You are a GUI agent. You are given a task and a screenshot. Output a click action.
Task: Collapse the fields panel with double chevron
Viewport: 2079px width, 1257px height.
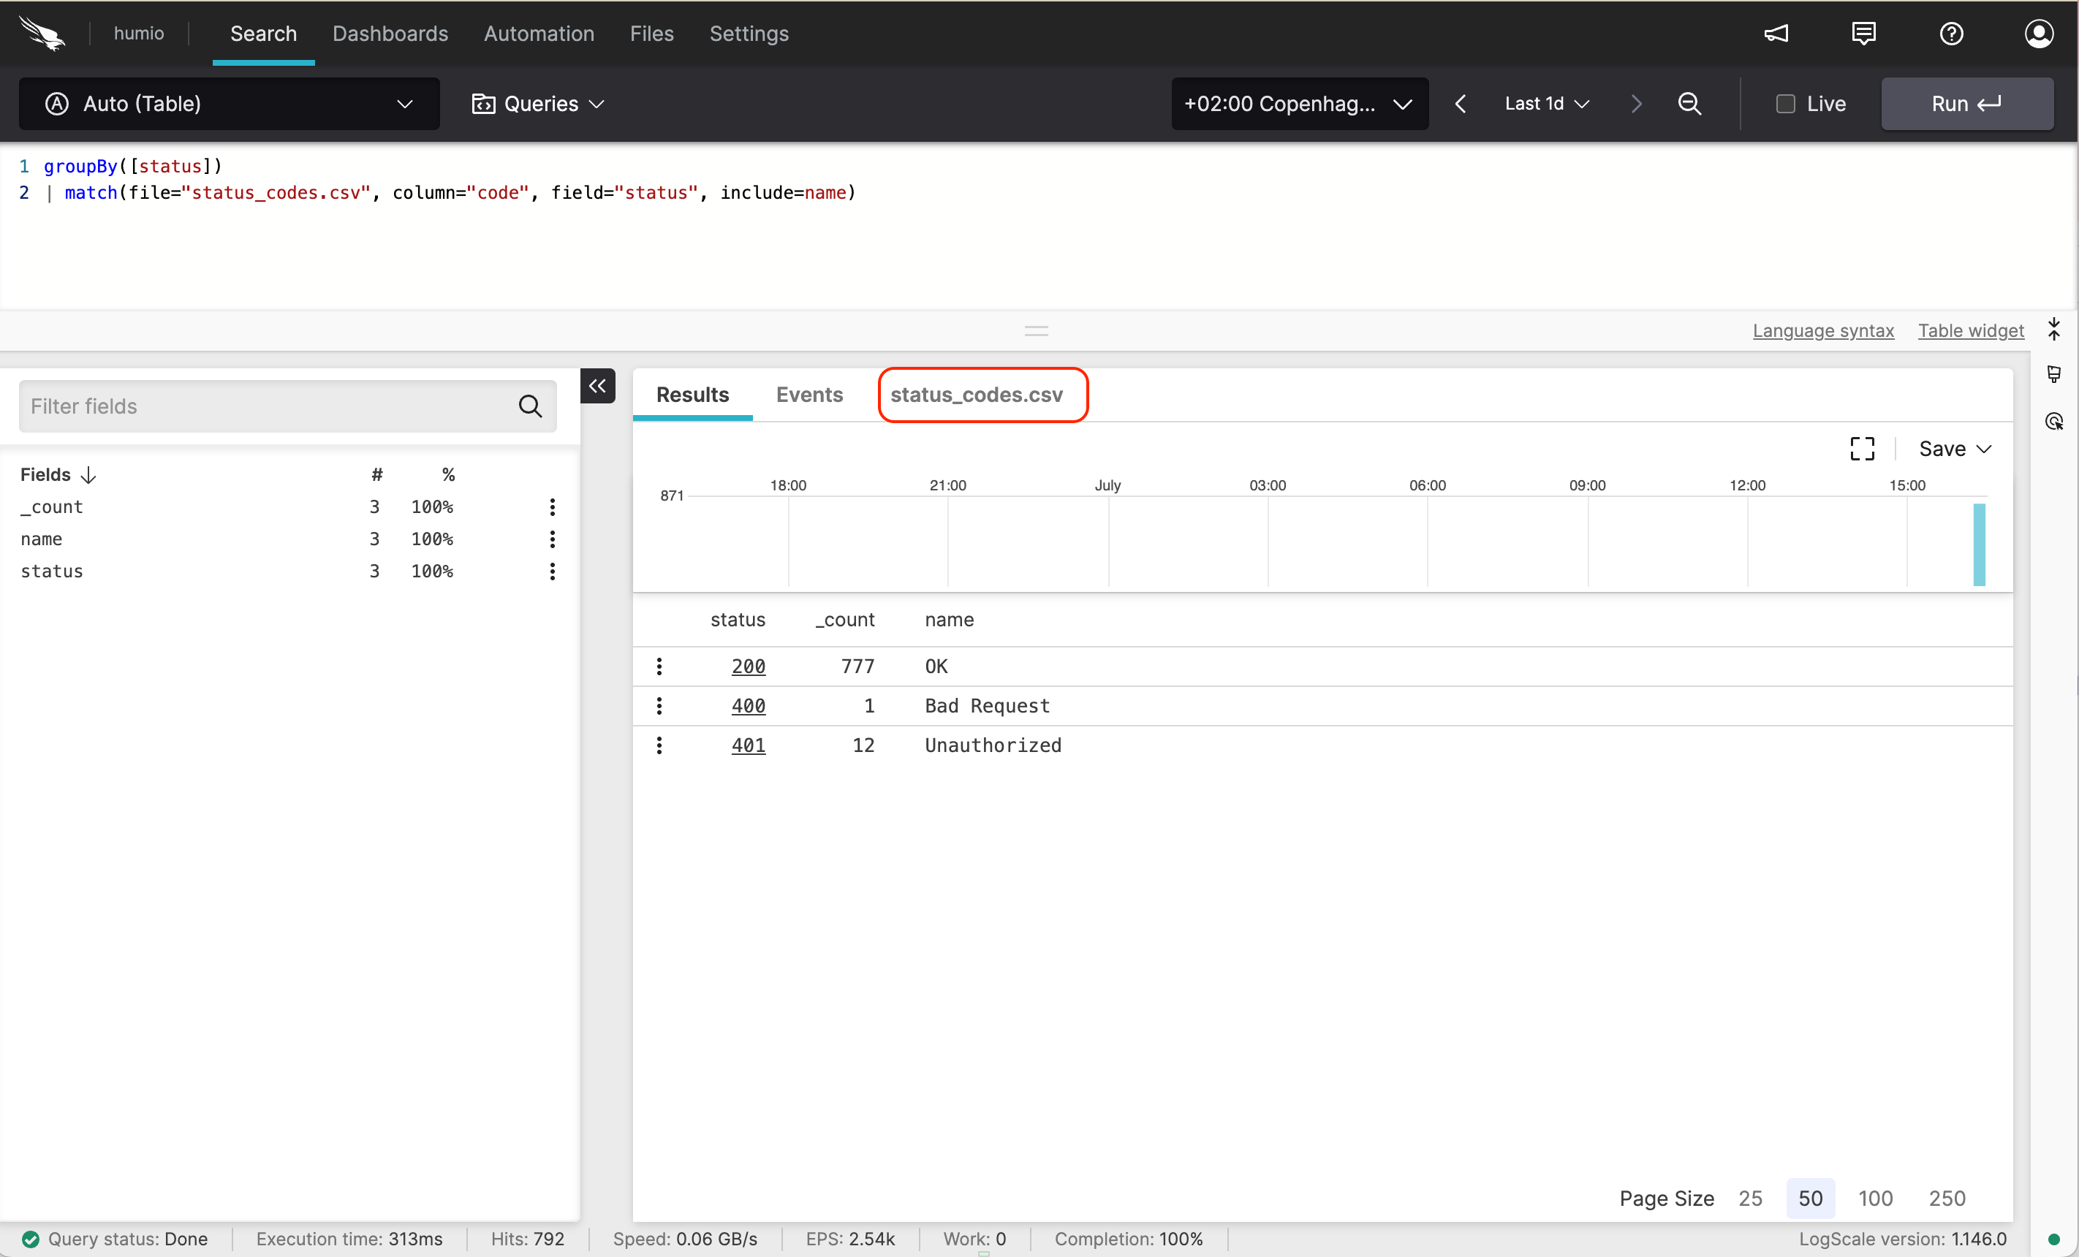597,386
